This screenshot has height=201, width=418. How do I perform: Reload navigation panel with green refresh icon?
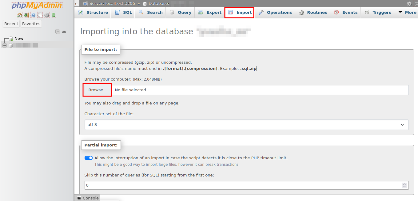(x=54, y=15)
